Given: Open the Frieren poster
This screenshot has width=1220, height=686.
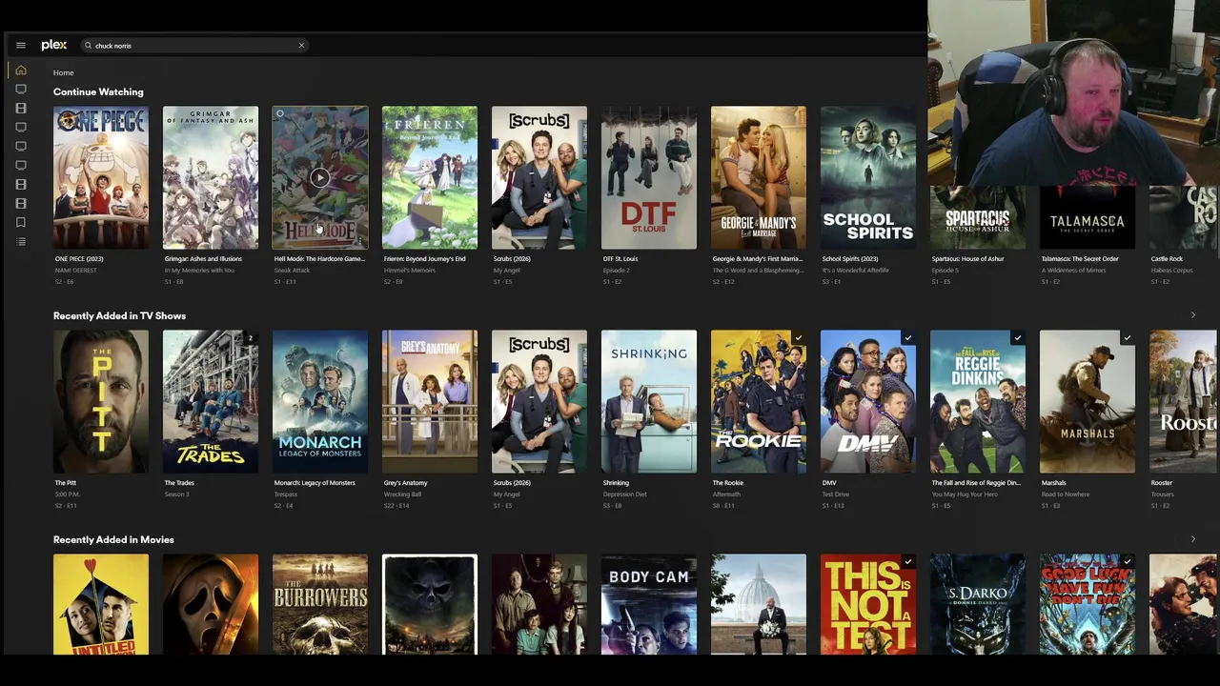Looking at the screenshot, I should coord(430,177).
